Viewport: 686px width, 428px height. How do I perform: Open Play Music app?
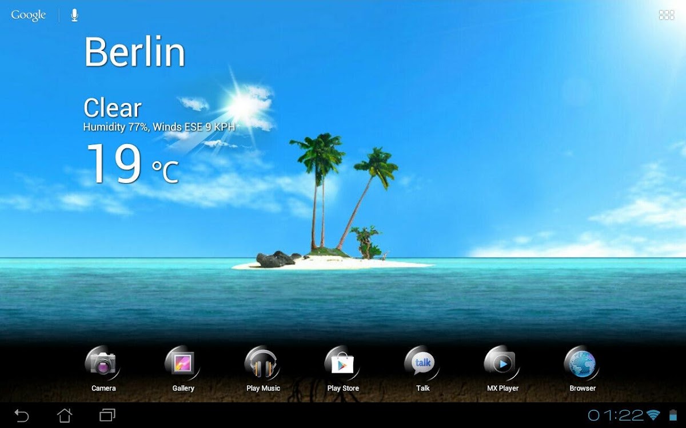(263, 364)
